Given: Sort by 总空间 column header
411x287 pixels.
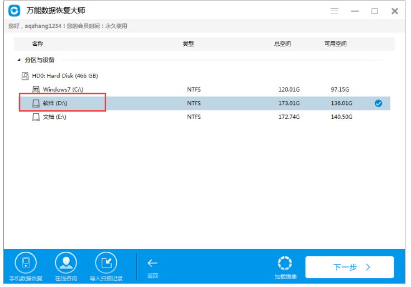Looking at the screenshot, I should tap(282, 44).
